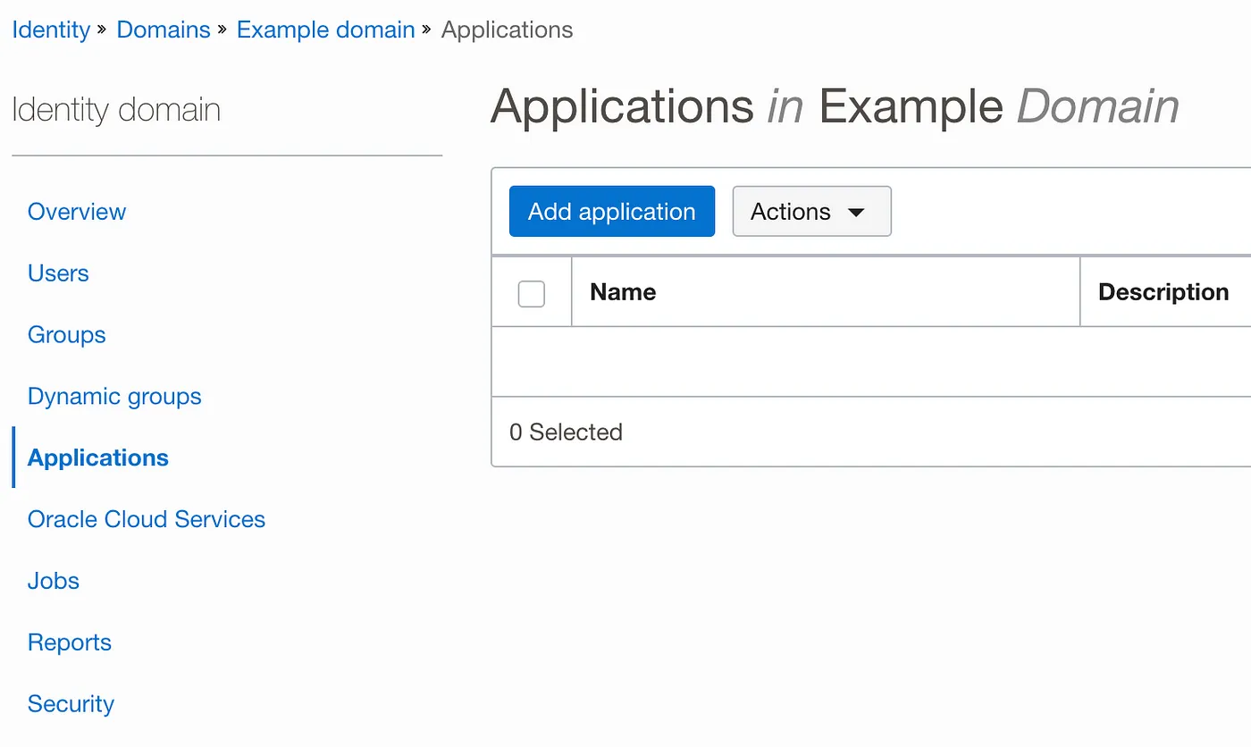Open the Actions dropdown menu
Viewport: 1251px width, 747px height.
tap(810, 212)
